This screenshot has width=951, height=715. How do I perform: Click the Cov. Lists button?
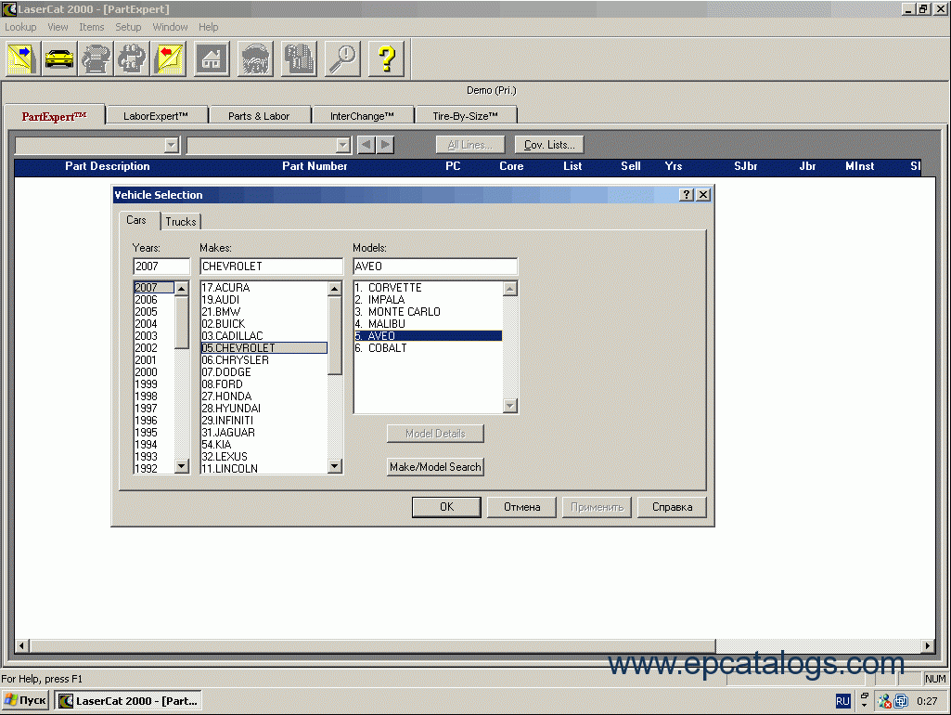point(549,145)
